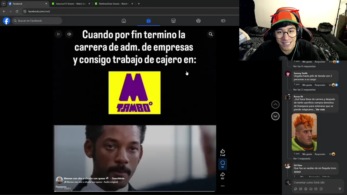
Task: Expand Rusoa Vk's comment with 'Ver más'
Action: coord(320,110)
